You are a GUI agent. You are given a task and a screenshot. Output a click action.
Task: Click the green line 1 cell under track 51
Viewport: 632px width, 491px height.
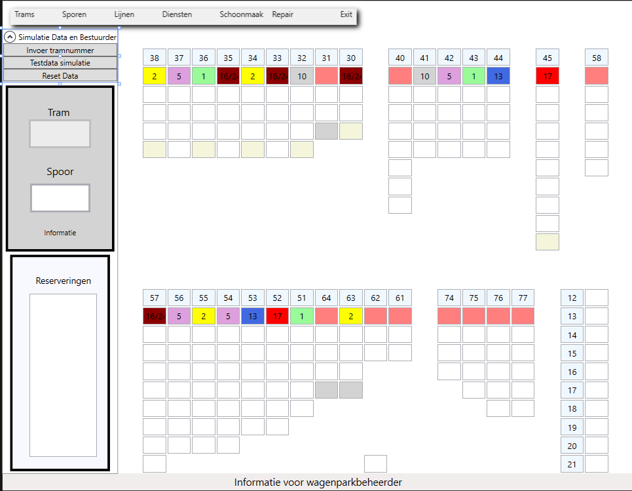point(302,317)
